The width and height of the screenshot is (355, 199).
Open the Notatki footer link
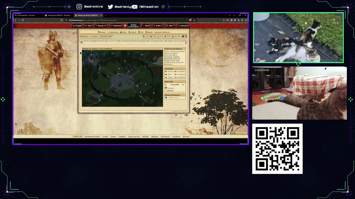coord(146,137)
